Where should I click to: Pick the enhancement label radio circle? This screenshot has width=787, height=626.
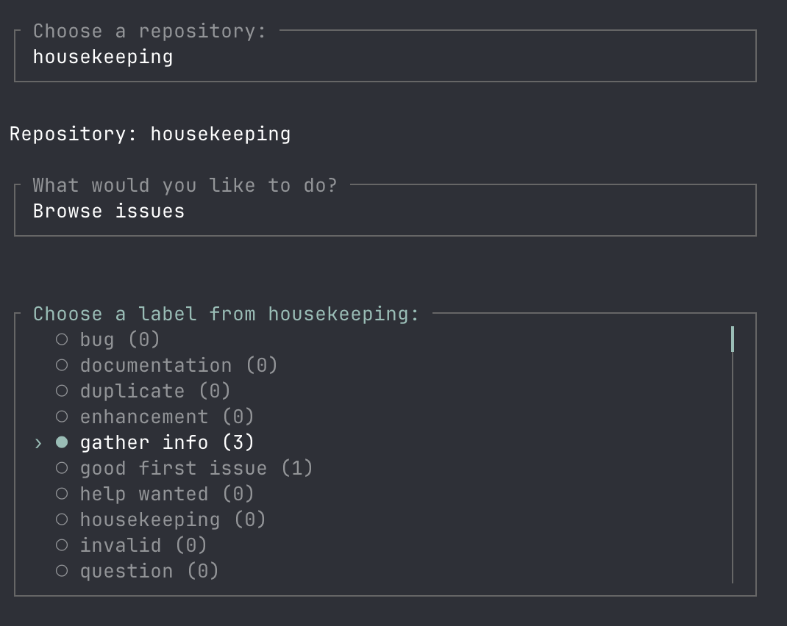62,417
